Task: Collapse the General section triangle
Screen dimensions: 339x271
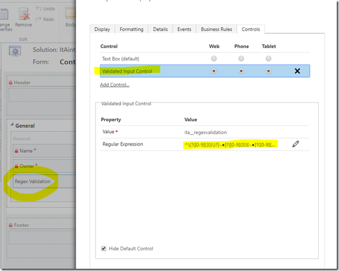Action: click(12, 125)
